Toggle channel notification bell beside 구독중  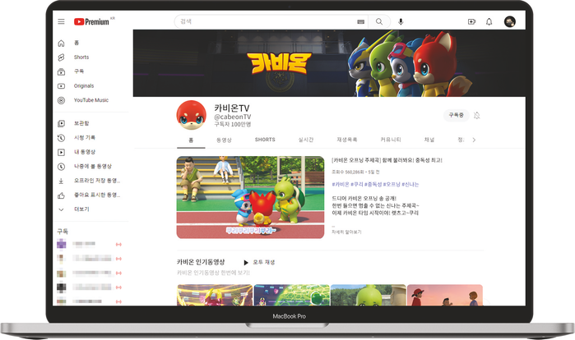tap(477, 115)
